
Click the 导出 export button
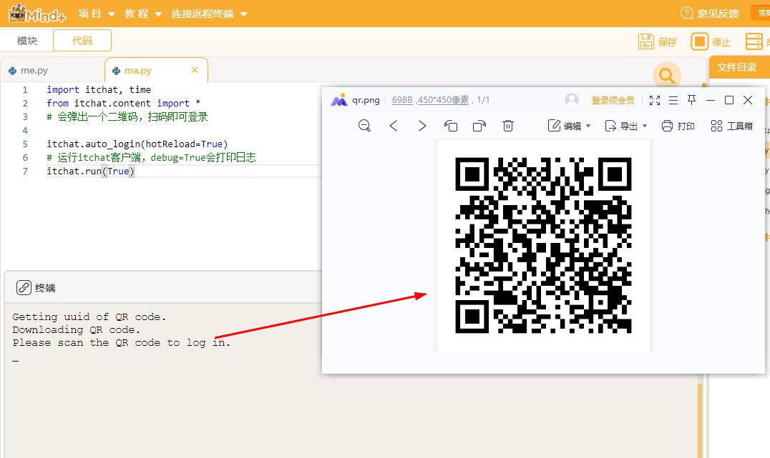620,126
